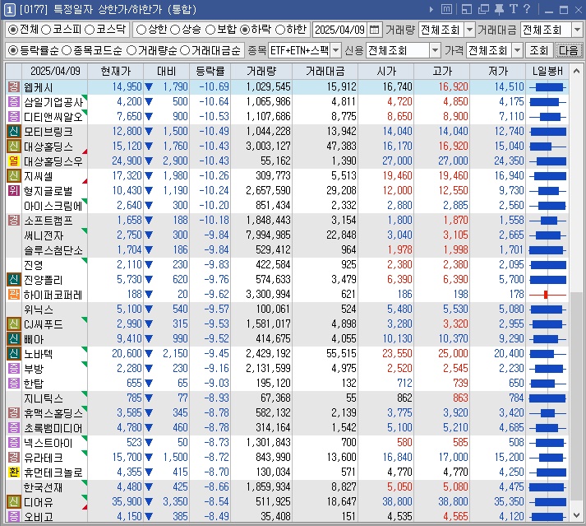Click the 환 badge next to 휴먼테크놀로
The image size is (586, 526).
coord(13,472)
